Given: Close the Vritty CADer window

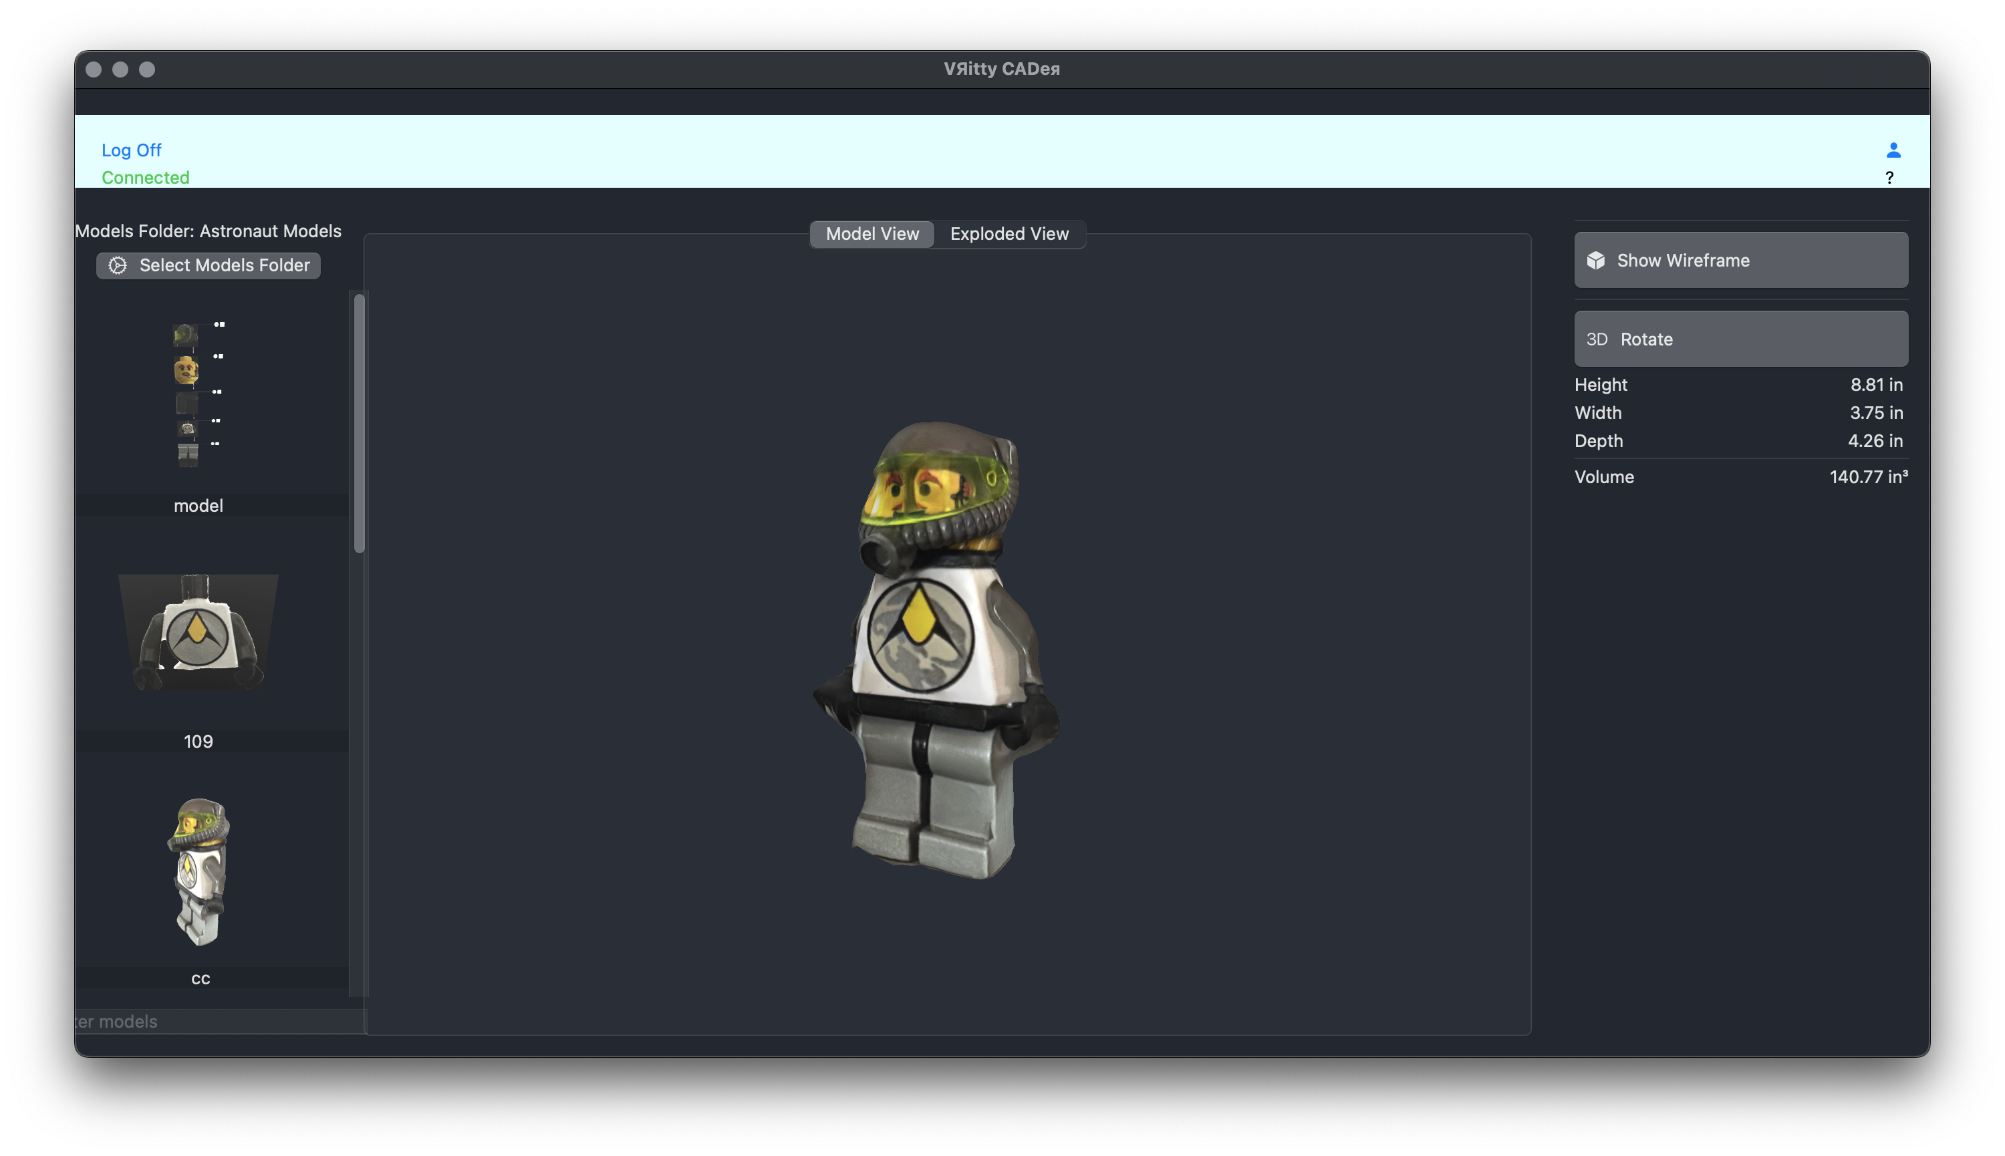Looking at the screenshot, I should click(x=94, y=70).
